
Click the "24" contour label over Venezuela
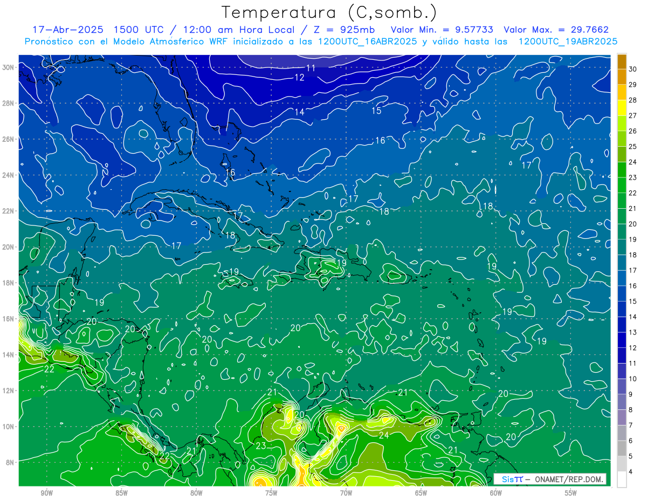[384, 435]
